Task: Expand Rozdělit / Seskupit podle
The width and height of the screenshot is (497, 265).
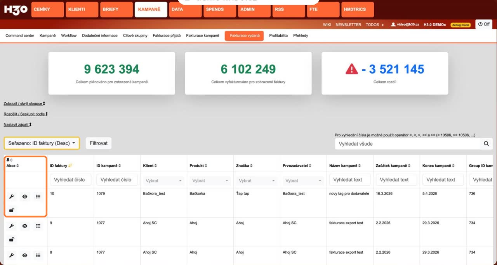Action: point(26,114)
